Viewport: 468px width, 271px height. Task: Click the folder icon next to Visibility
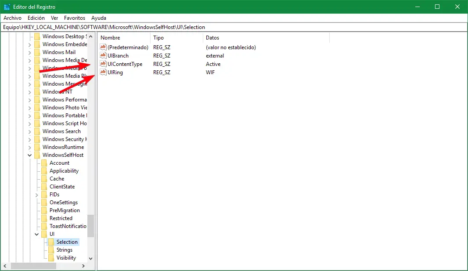pos(51,258)
